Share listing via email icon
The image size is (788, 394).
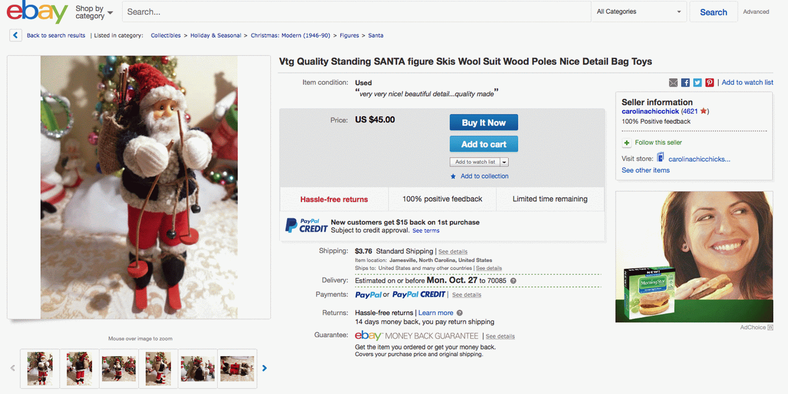[673, 83]
